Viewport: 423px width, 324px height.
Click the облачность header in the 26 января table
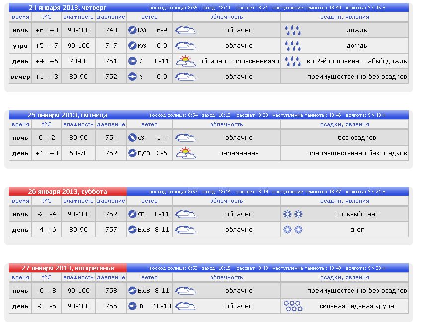(226, 201)
